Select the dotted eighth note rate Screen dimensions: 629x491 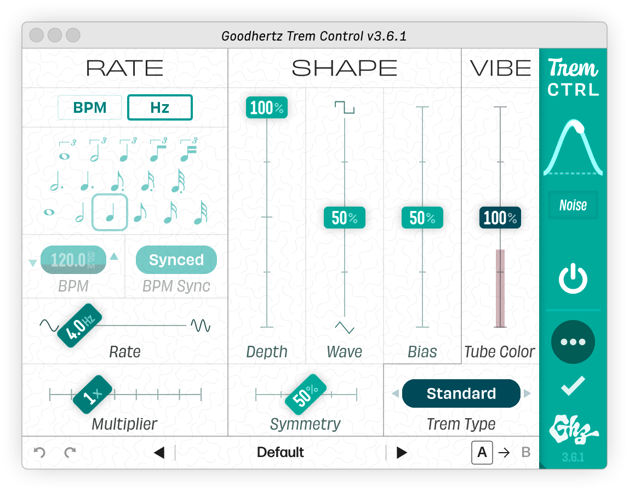pos(117,181)
